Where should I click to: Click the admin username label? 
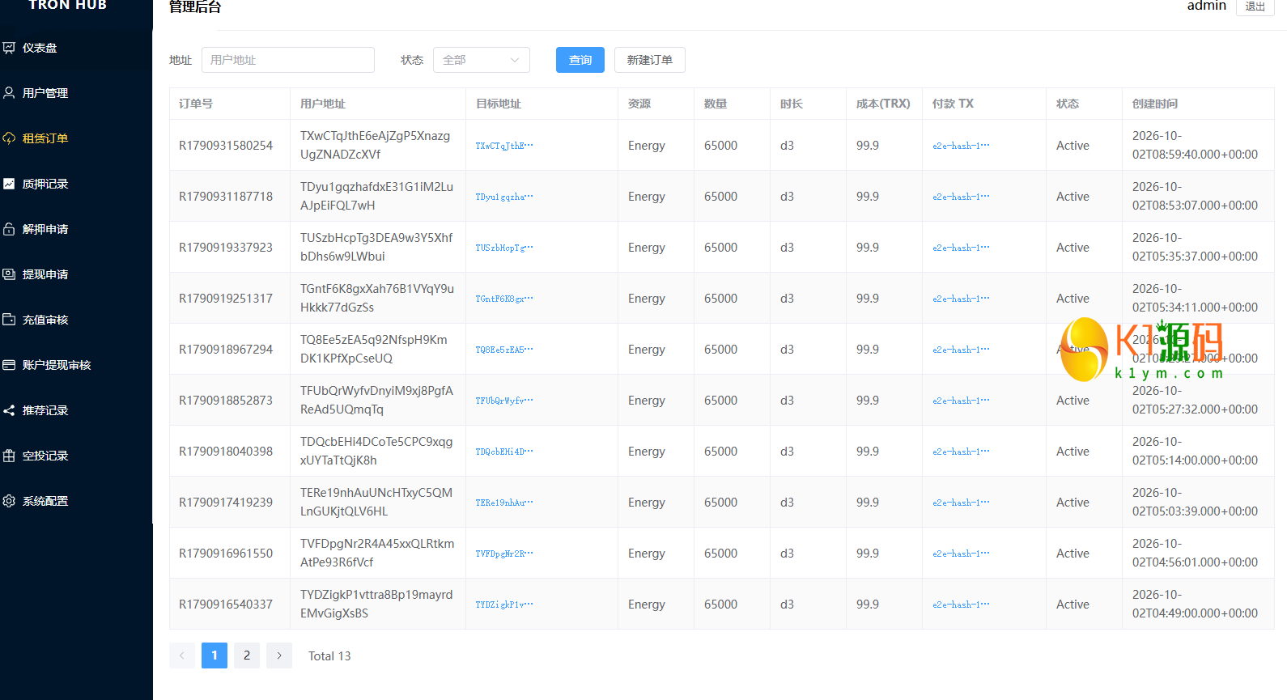[1207, 6]
